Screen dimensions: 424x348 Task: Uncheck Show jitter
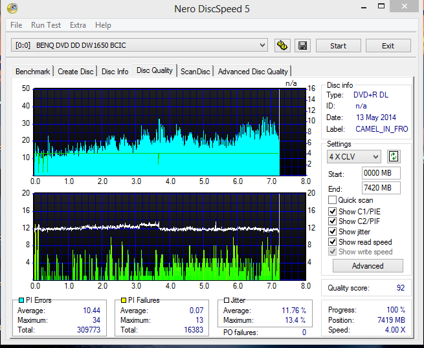(332, 231)
